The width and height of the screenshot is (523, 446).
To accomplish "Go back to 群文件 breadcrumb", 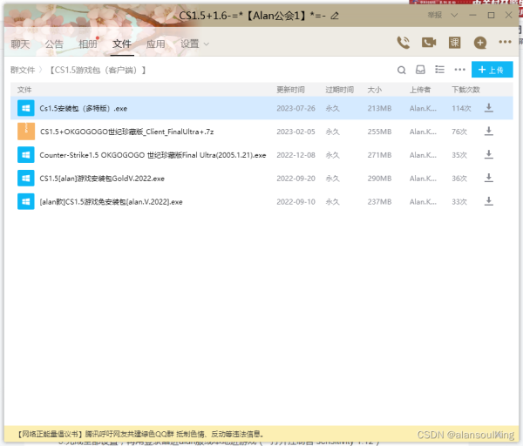I will [x=23, y=70].
